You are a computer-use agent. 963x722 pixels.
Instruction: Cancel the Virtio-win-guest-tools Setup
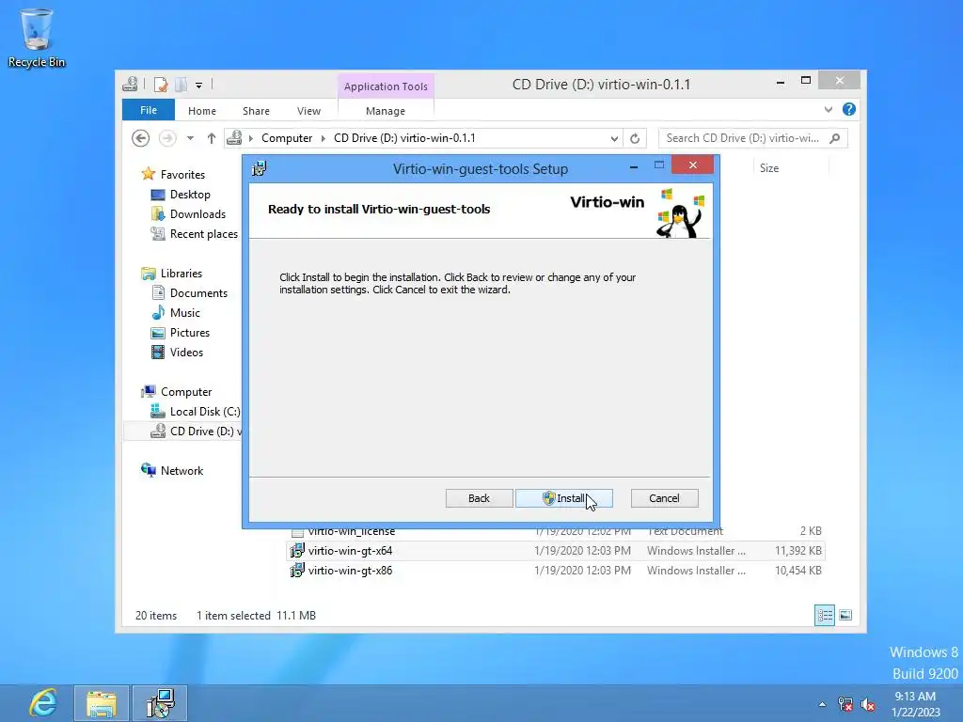click(664, 498)
